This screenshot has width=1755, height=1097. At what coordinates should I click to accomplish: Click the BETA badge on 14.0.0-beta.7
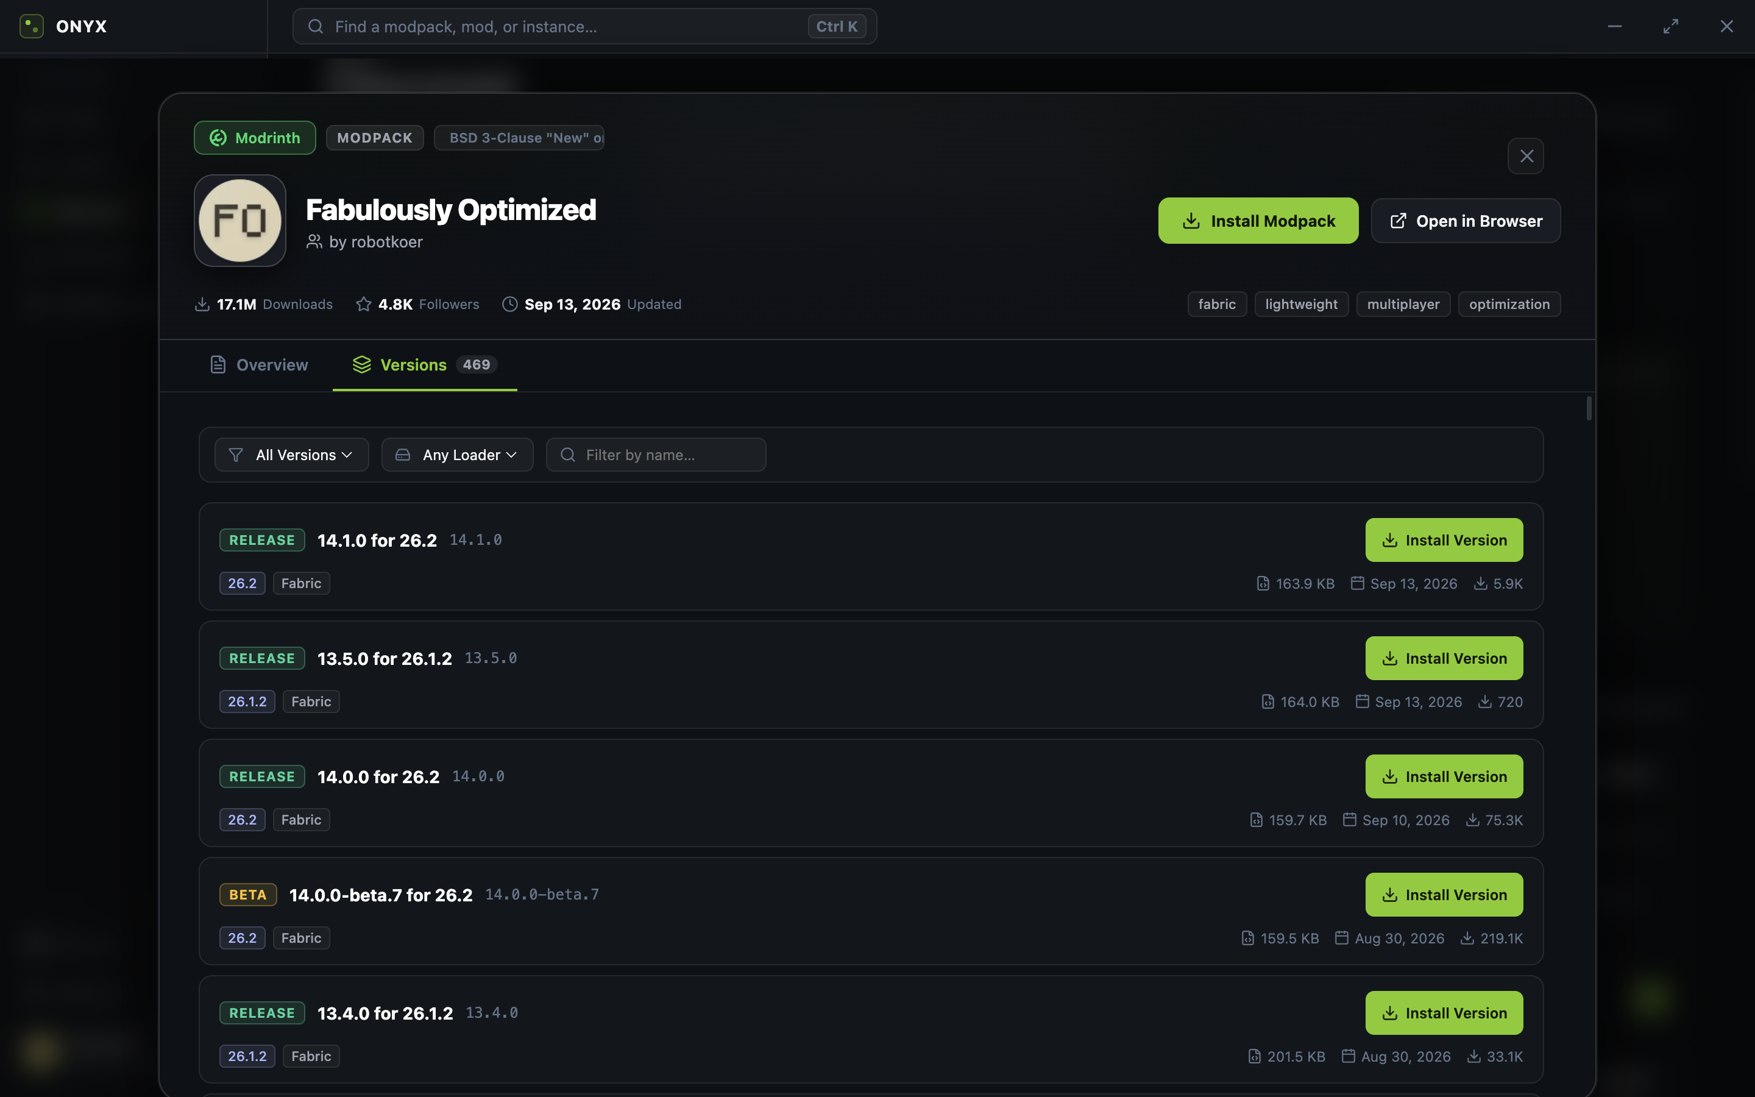click(x=248, y=895)
